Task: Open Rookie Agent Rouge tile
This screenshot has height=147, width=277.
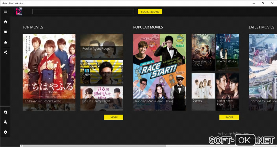Action: tap(102, 46)
